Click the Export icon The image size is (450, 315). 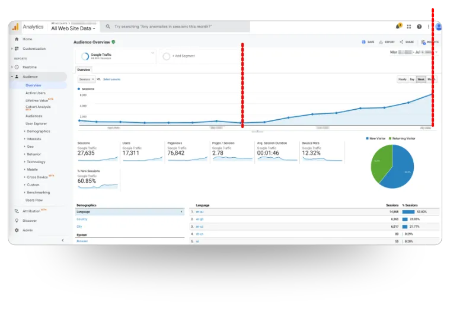click(x=381, y=42)
